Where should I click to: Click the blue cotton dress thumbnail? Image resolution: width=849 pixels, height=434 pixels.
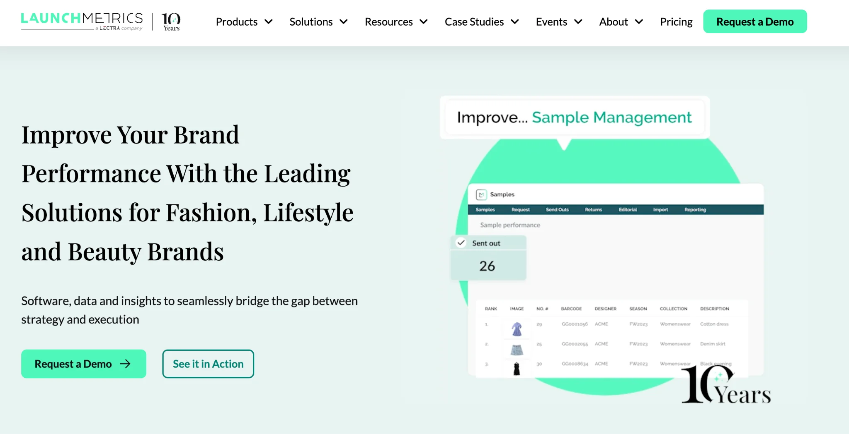pos(517,329)
